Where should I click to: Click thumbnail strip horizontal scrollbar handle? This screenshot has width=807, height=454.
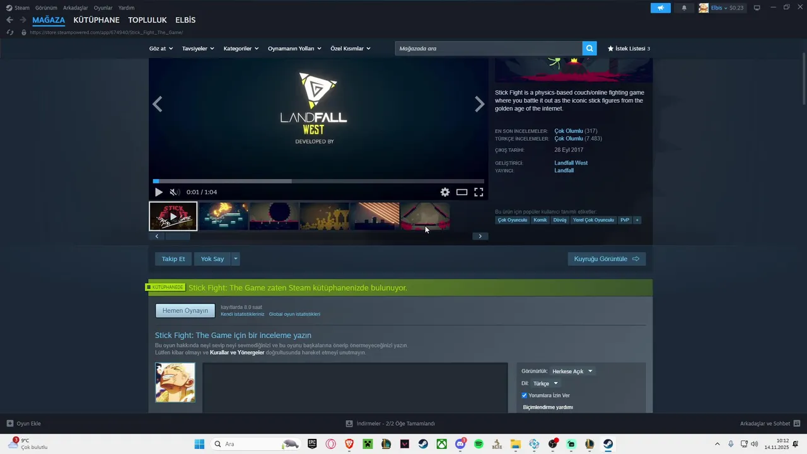pos(177,236)
